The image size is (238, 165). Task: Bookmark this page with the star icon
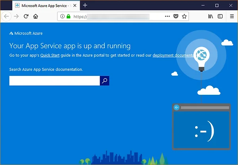pyautogui.click(x=184, y=16)
